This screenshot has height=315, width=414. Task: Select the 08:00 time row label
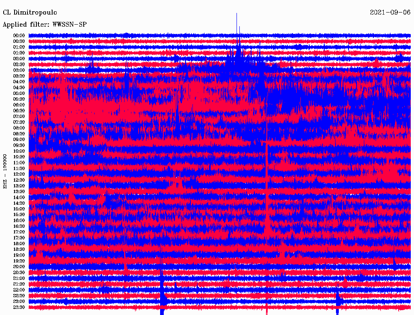pos(19,128)
